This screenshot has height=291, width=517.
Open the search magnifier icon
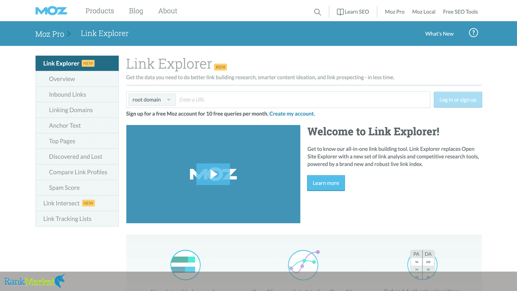(x=317, y=12)
